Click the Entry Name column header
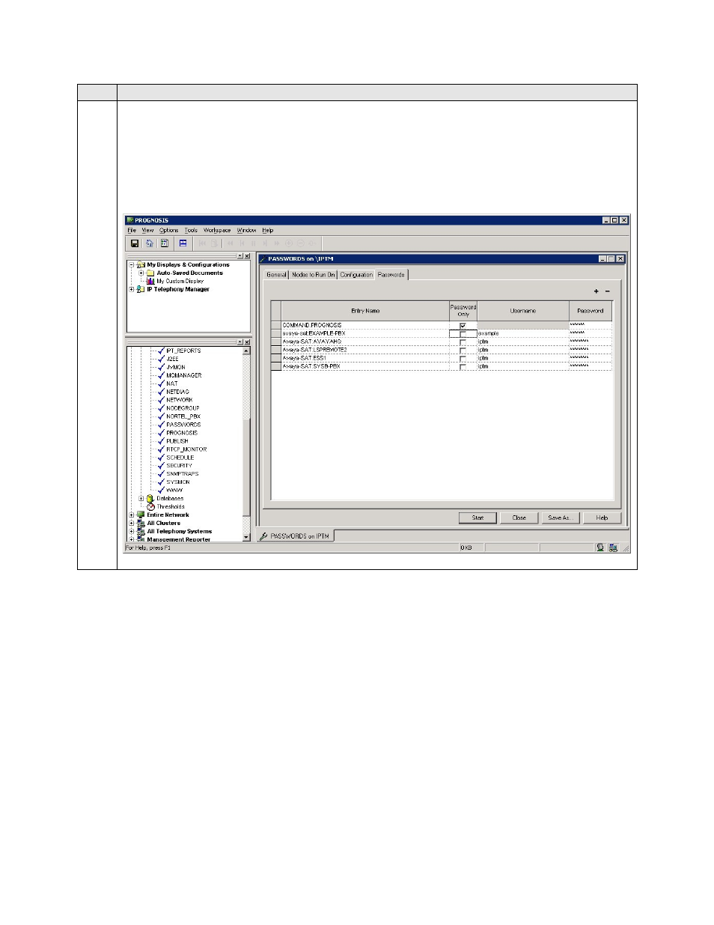714x925 pixels. [365, 311]
